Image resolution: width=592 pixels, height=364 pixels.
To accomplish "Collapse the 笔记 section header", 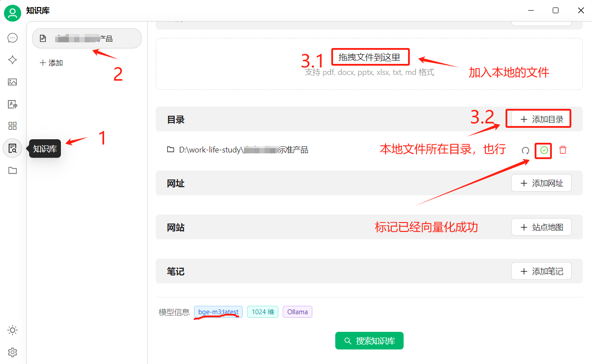I will pos(369,271).
